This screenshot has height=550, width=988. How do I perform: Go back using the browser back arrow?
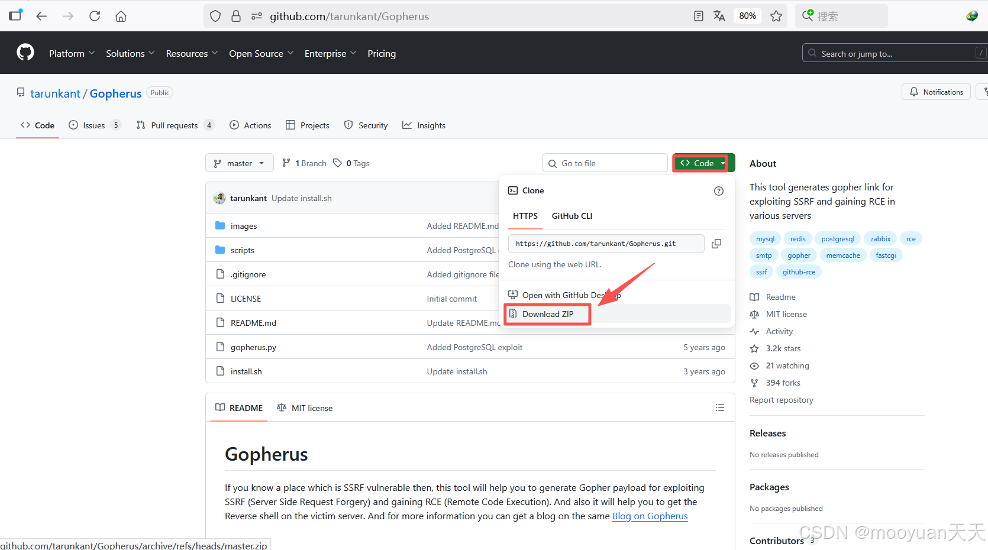[41, 16]
